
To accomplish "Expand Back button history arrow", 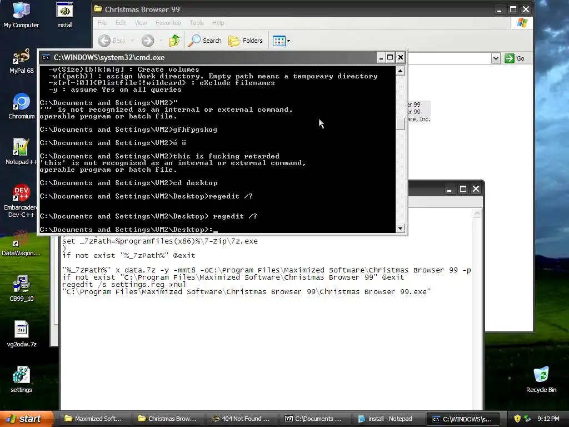I will click(132, 41).
